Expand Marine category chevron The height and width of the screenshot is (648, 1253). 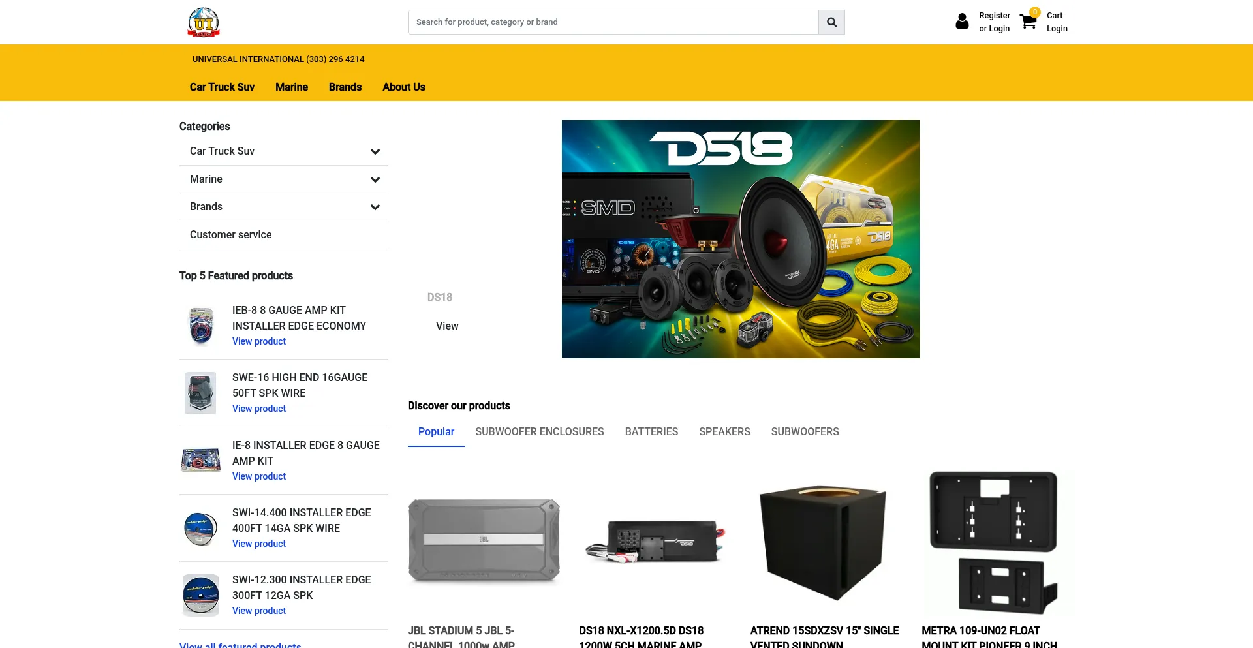[x=375, y=179]
